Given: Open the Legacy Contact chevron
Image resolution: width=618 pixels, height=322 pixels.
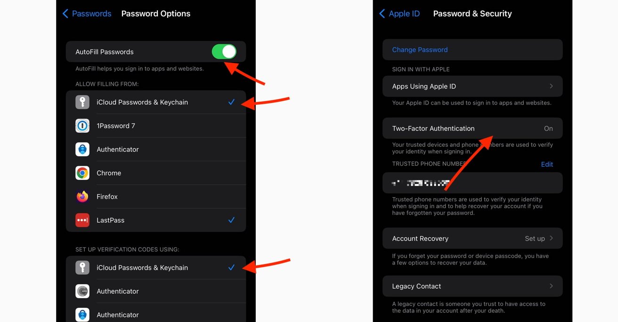Looking at the screenshot, I should 551,286.
